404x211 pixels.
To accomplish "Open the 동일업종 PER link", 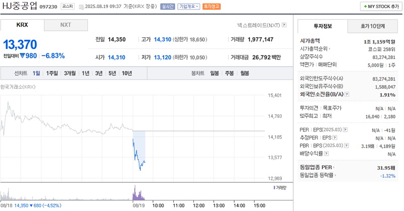I will (x=317, y=167).
